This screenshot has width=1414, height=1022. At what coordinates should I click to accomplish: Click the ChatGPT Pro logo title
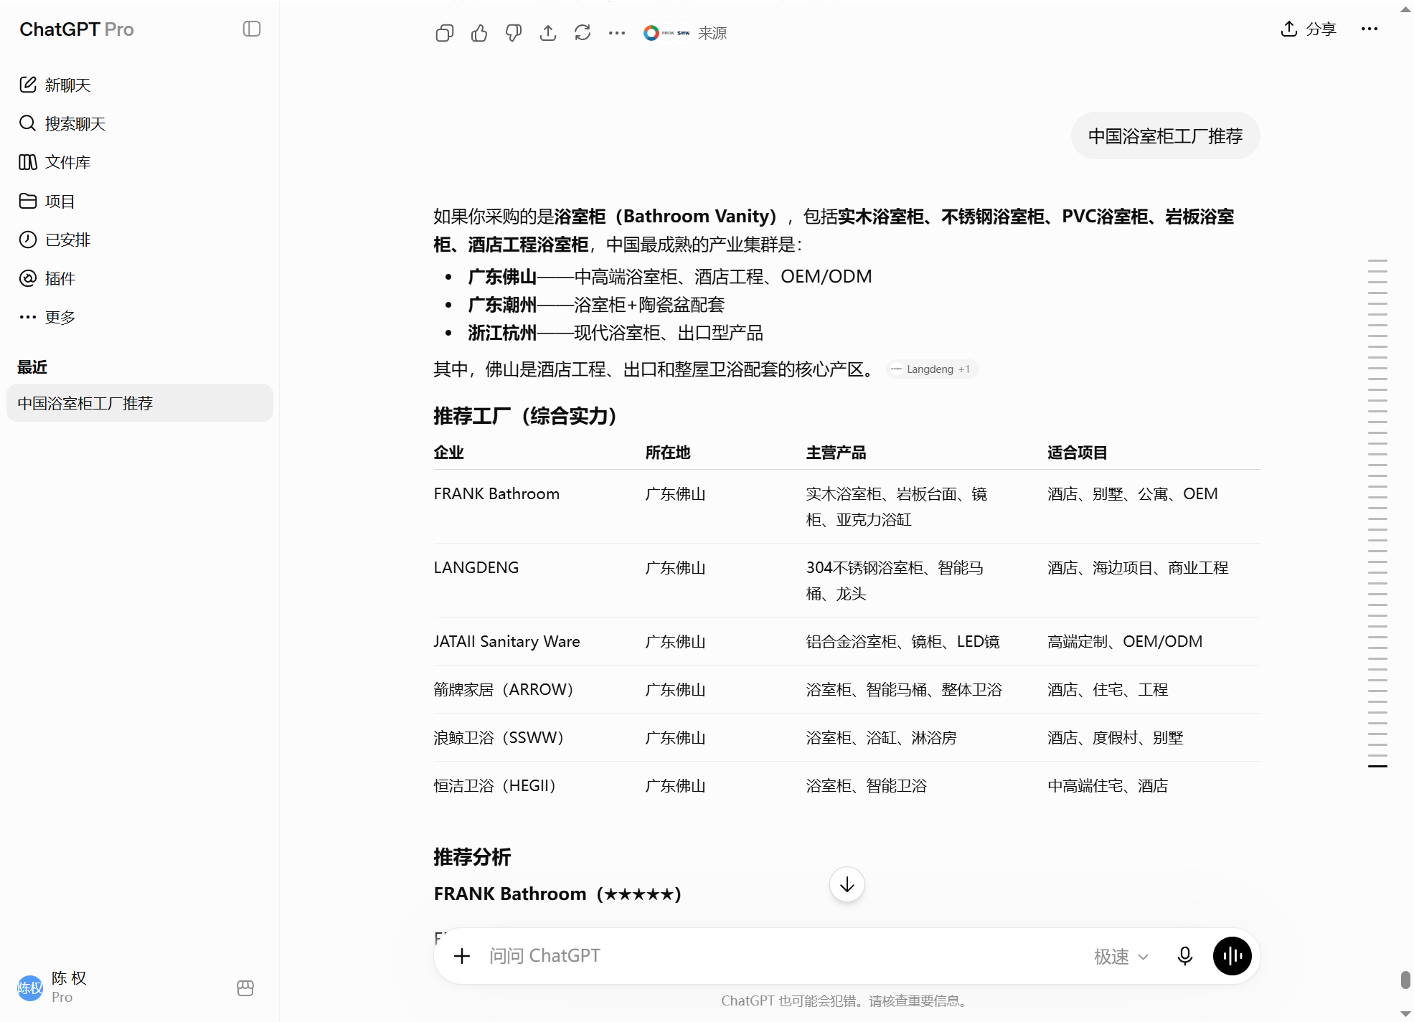(x=77, y=29)
